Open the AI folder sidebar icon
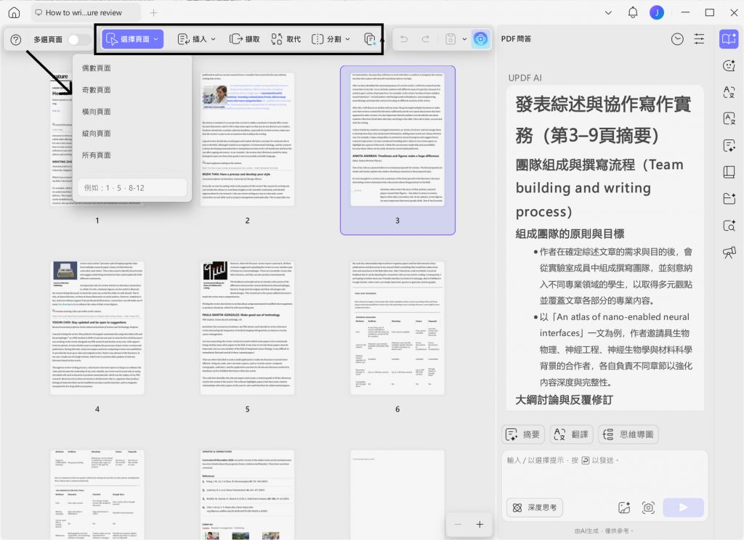744x540 pixels. click(x=729, y=199)
